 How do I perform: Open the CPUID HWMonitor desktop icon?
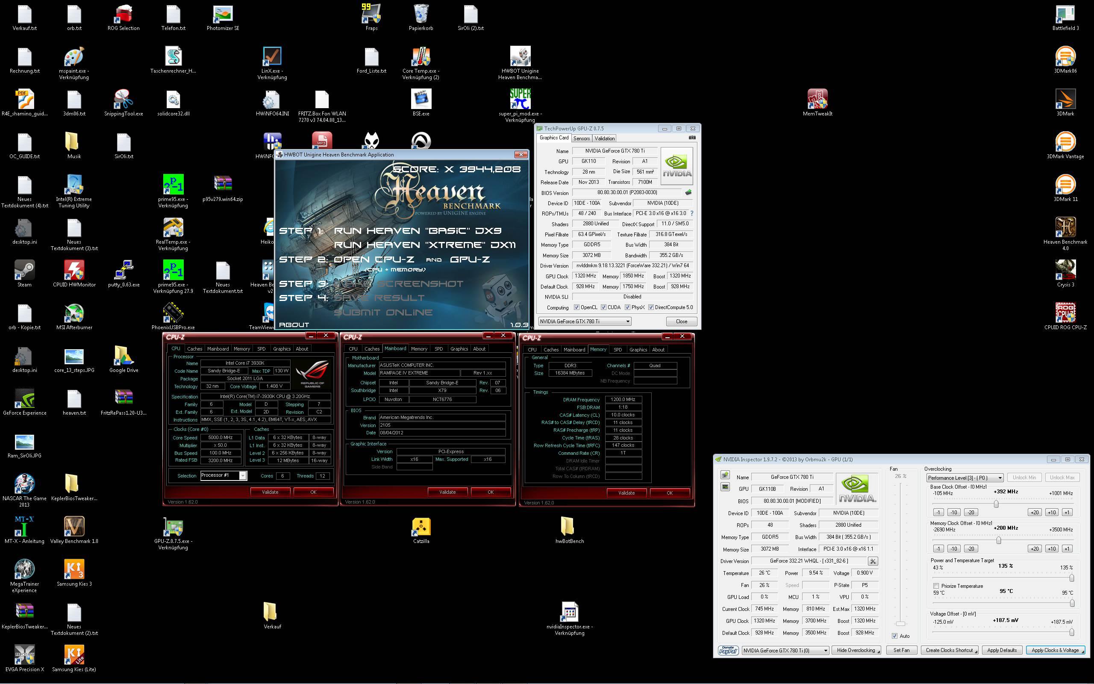point(74,274)
